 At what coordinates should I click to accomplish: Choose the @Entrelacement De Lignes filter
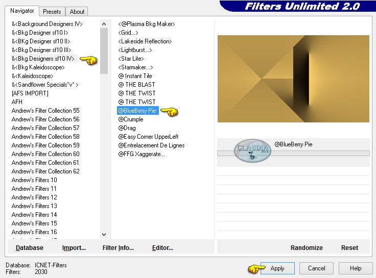151,145
